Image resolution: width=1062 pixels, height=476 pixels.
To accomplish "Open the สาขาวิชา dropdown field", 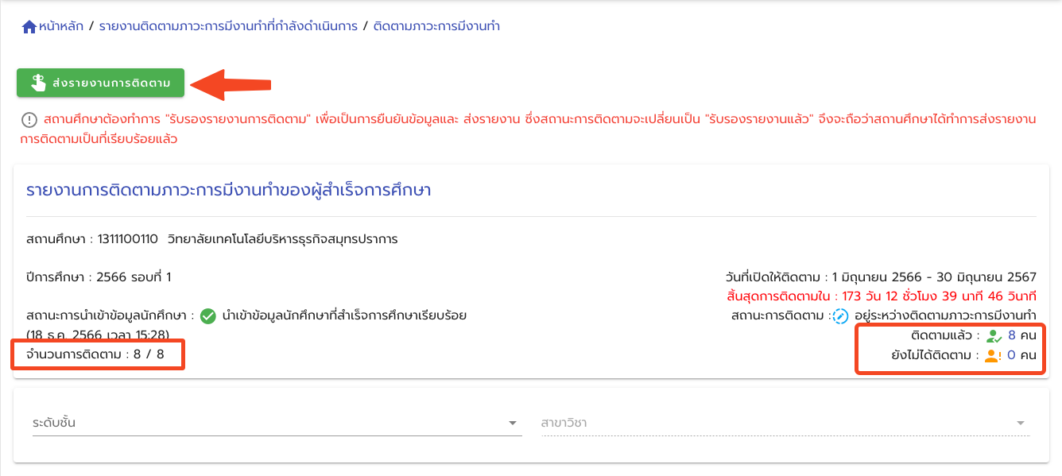I will (775, 423).
